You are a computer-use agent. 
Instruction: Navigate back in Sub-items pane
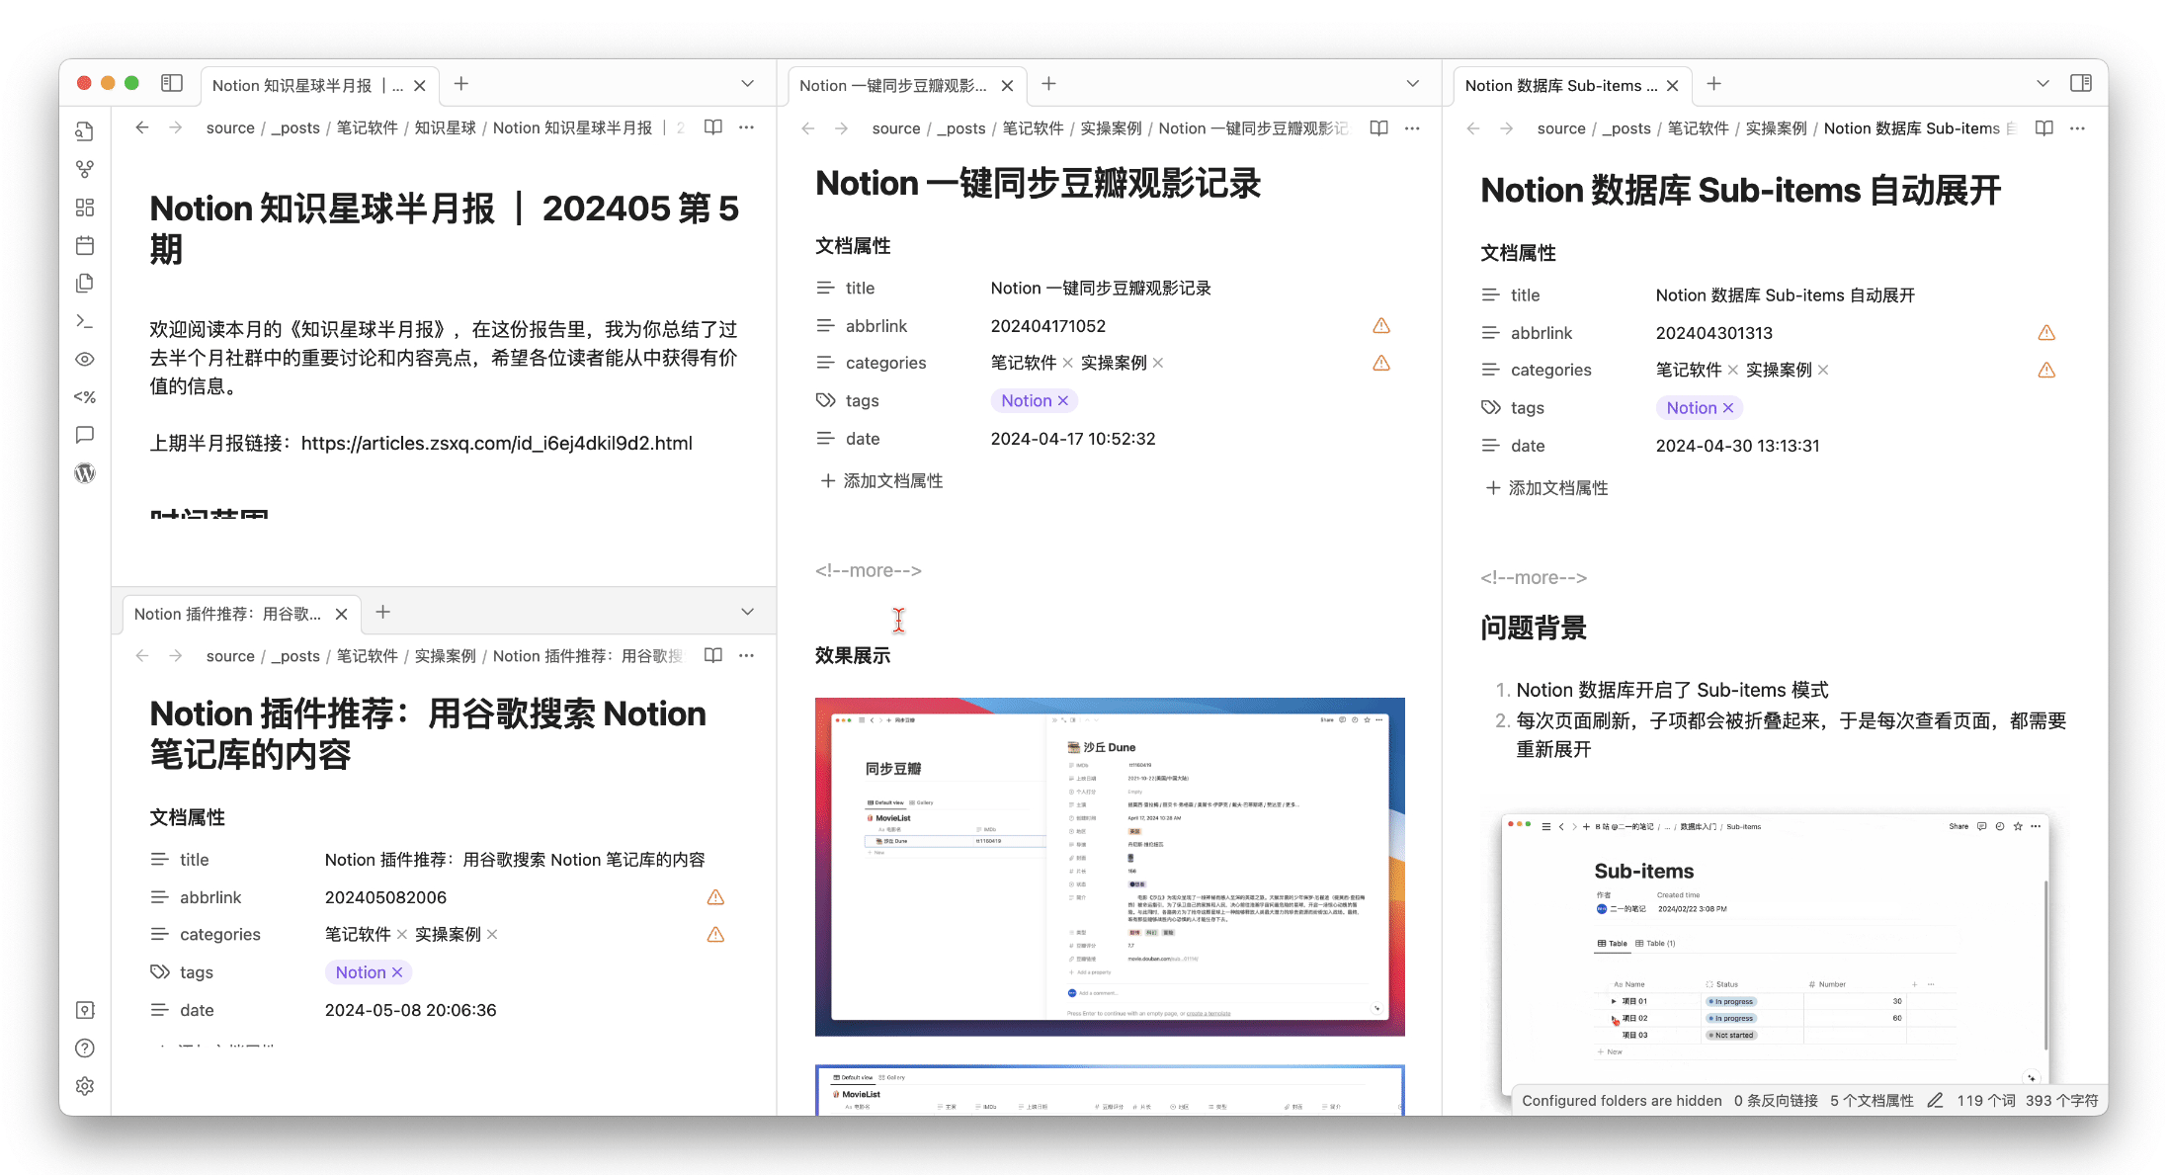pyautogui.click(x=1473, y=128)
